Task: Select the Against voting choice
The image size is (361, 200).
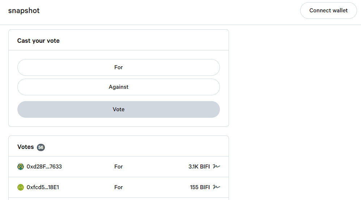Action: coord(119,87)
